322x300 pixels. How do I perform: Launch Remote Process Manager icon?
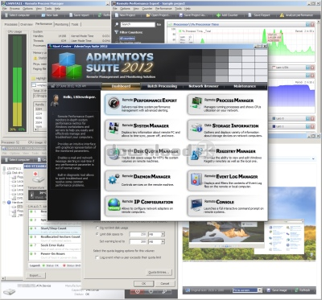pos(196,103)
